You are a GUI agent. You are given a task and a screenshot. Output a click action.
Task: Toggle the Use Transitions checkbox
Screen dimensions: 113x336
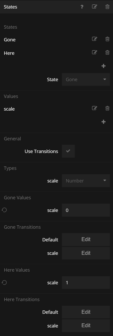click(x=68, y=151)
